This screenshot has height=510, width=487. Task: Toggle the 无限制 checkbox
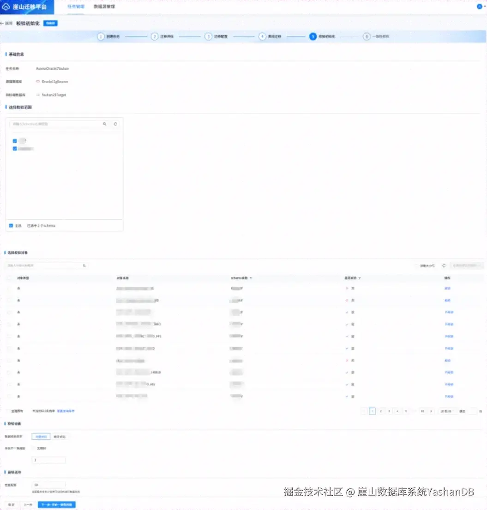click(x=34, y=448)
